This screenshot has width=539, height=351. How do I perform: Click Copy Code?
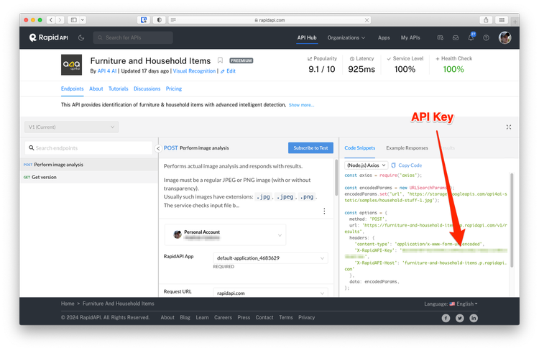(407, 165)
